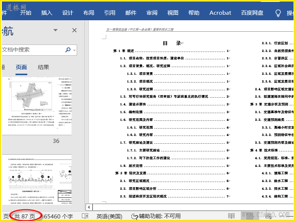Click TOC entry 1.2.1. 项目背景
This screenshot has height=221, width=295.
(178, 74)
